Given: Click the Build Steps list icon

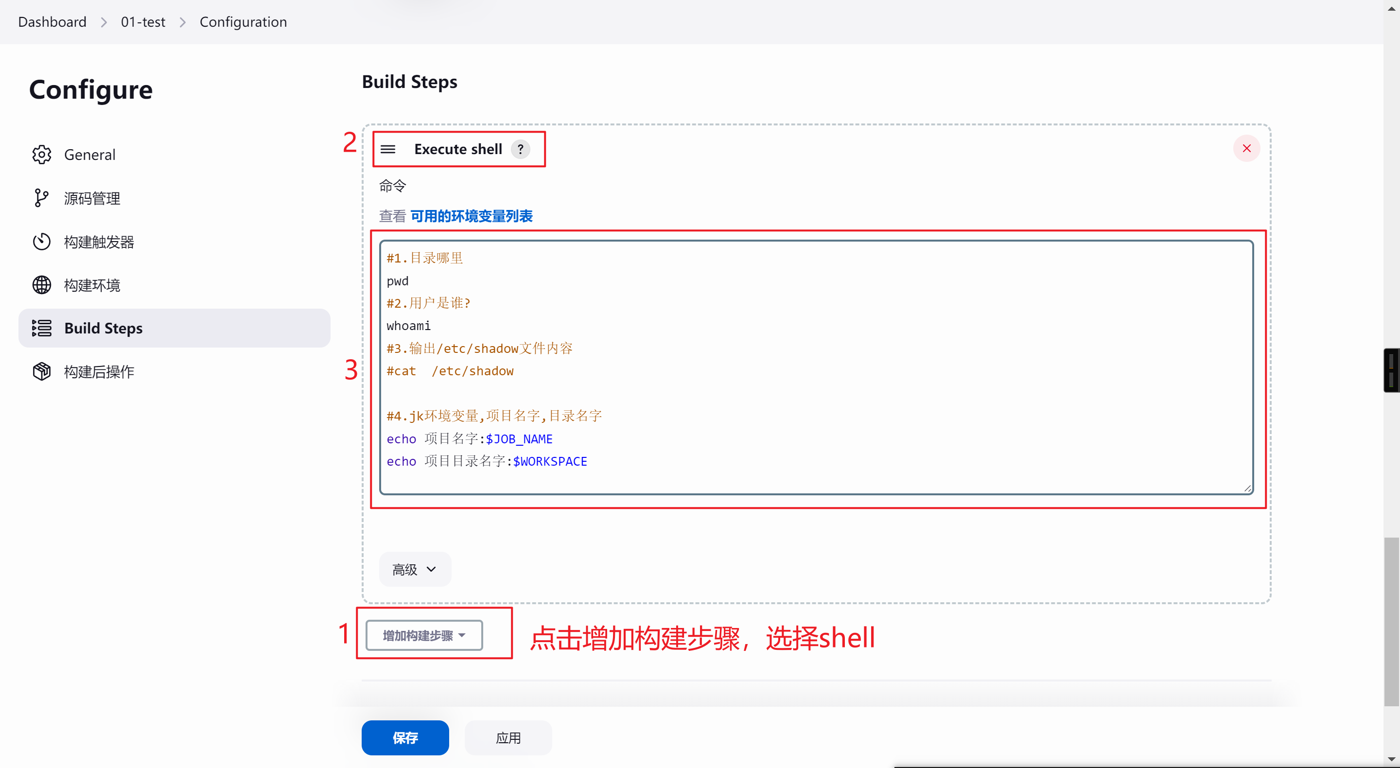Looking at the screenshot, I should (x=41, y=328).
